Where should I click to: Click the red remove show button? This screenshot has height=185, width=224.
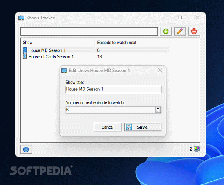[x=194, y=31]
